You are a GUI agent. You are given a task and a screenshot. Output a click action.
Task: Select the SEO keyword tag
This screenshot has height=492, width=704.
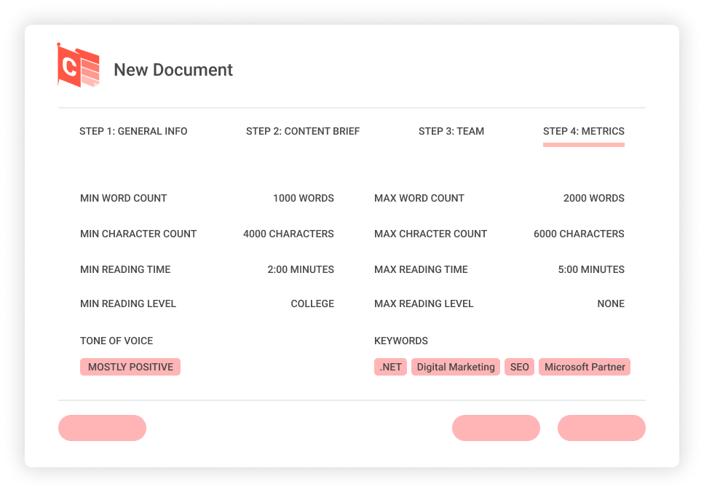pyautogui.click(x=520, y=367)
